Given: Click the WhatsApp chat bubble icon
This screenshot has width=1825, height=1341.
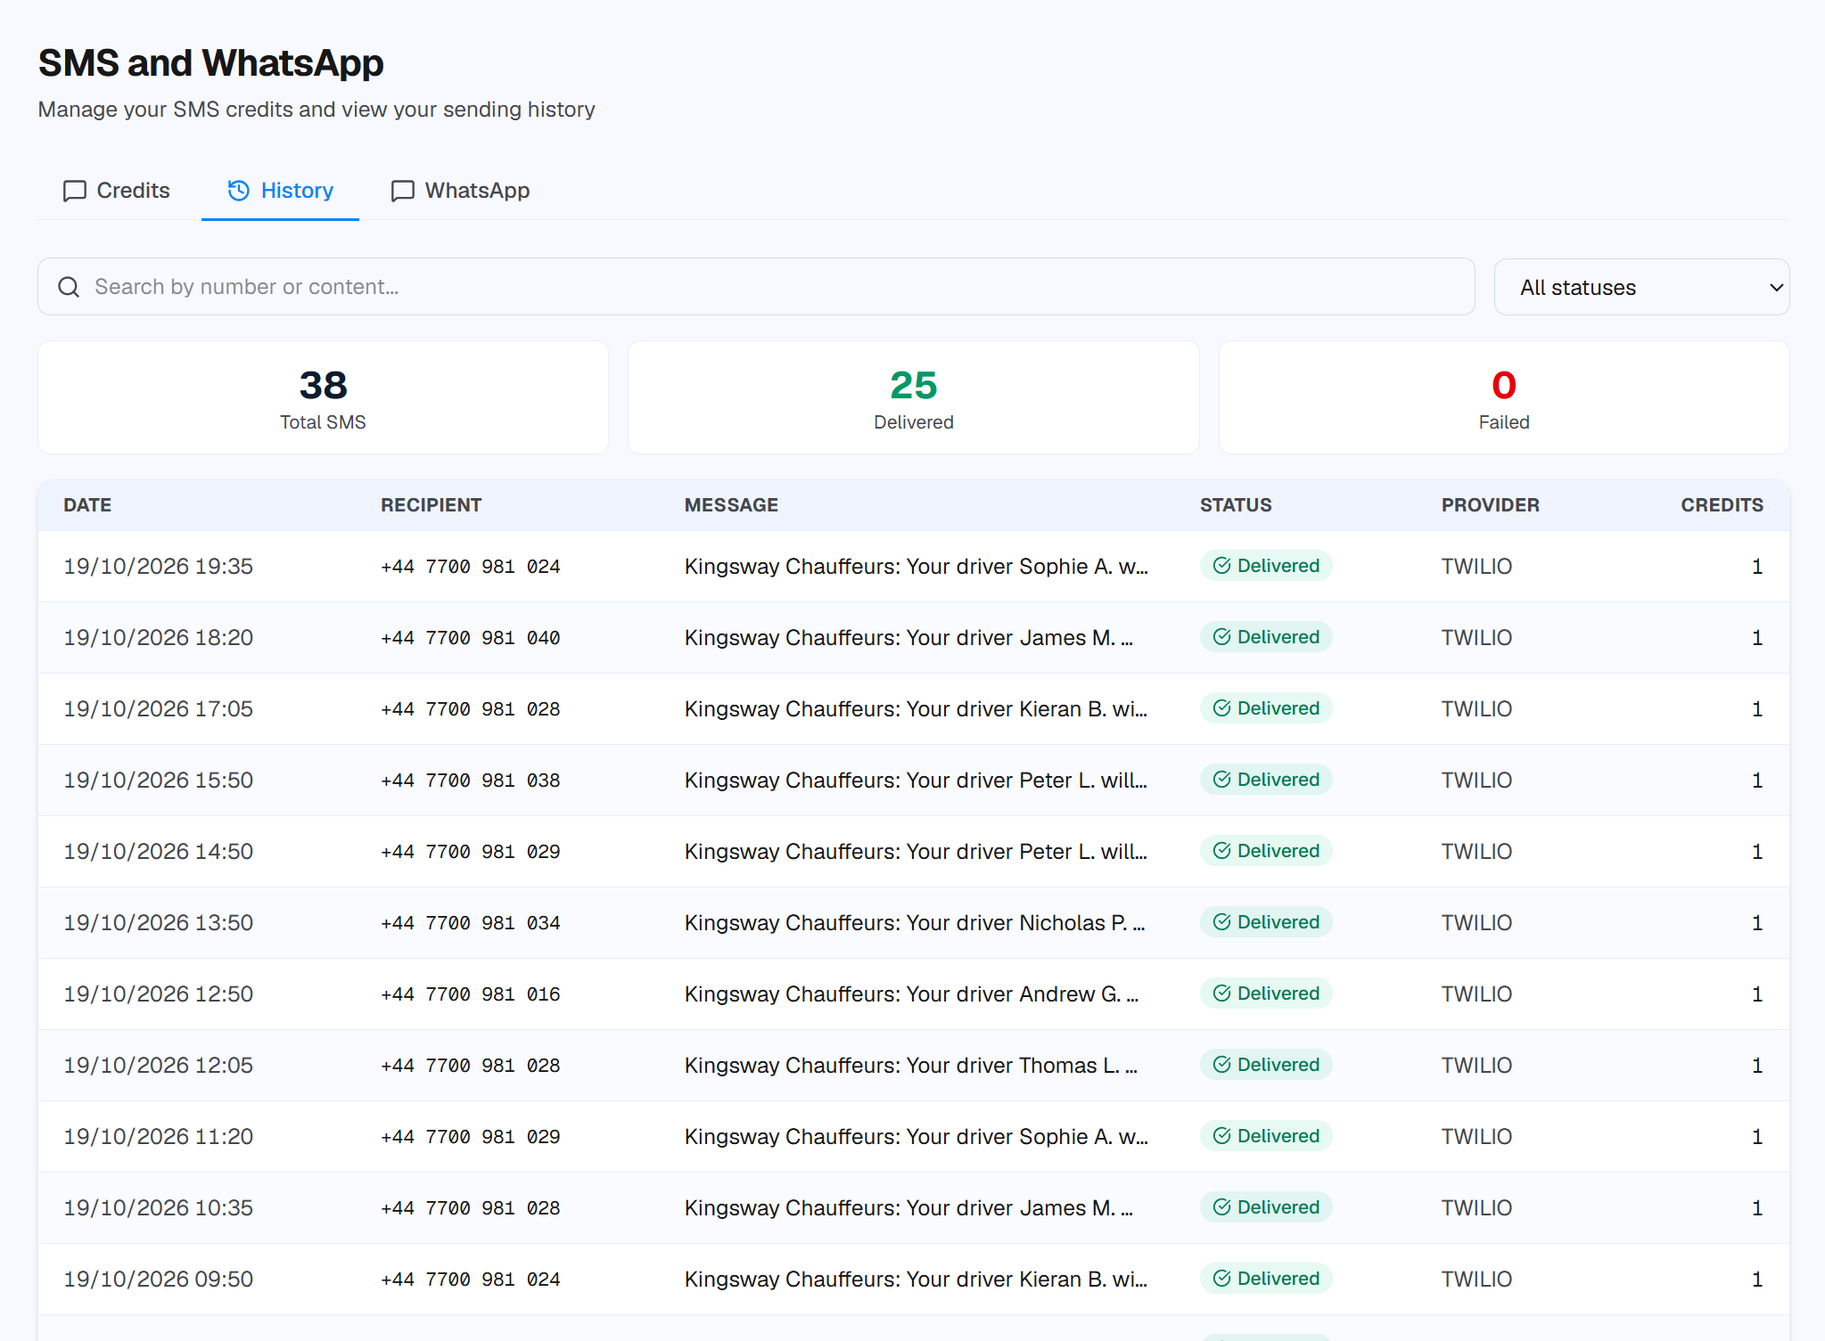Looking at the screenshot, I should click(403, 191).
